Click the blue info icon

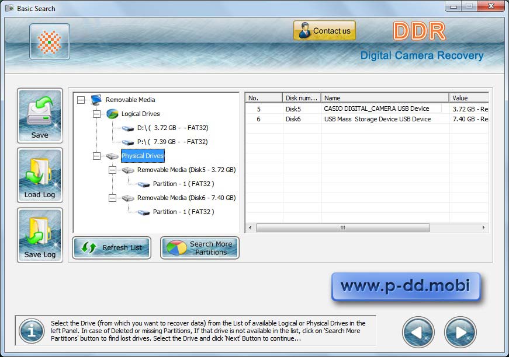32,331
